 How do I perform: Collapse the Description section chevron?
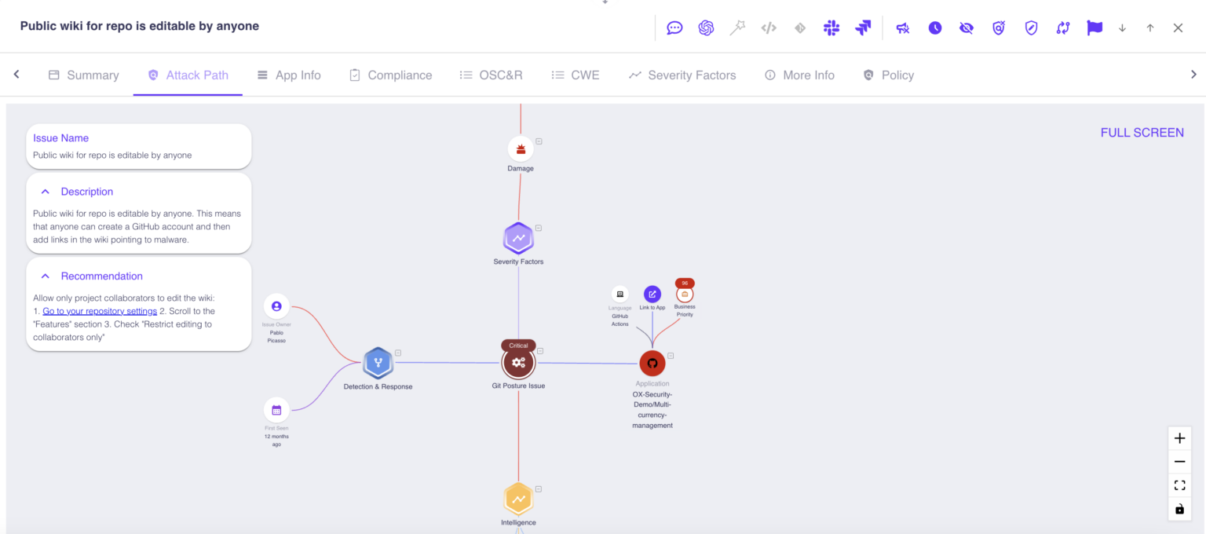pos(46,192)
